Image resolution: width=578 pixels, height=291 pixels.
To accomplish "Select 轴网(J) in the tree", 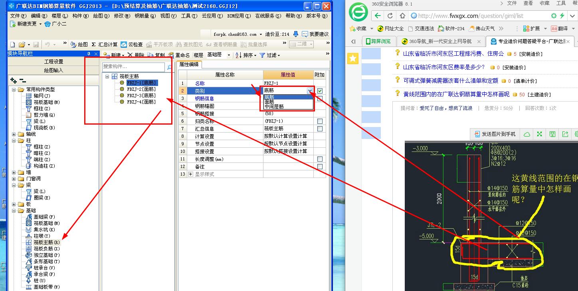I will pos(38,96).
